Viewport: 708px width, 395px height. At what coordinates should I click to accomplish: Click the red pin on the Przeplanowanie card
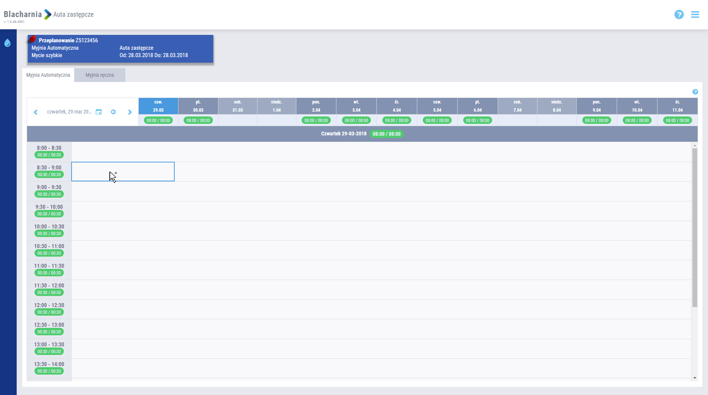click(x=33, y=39)
